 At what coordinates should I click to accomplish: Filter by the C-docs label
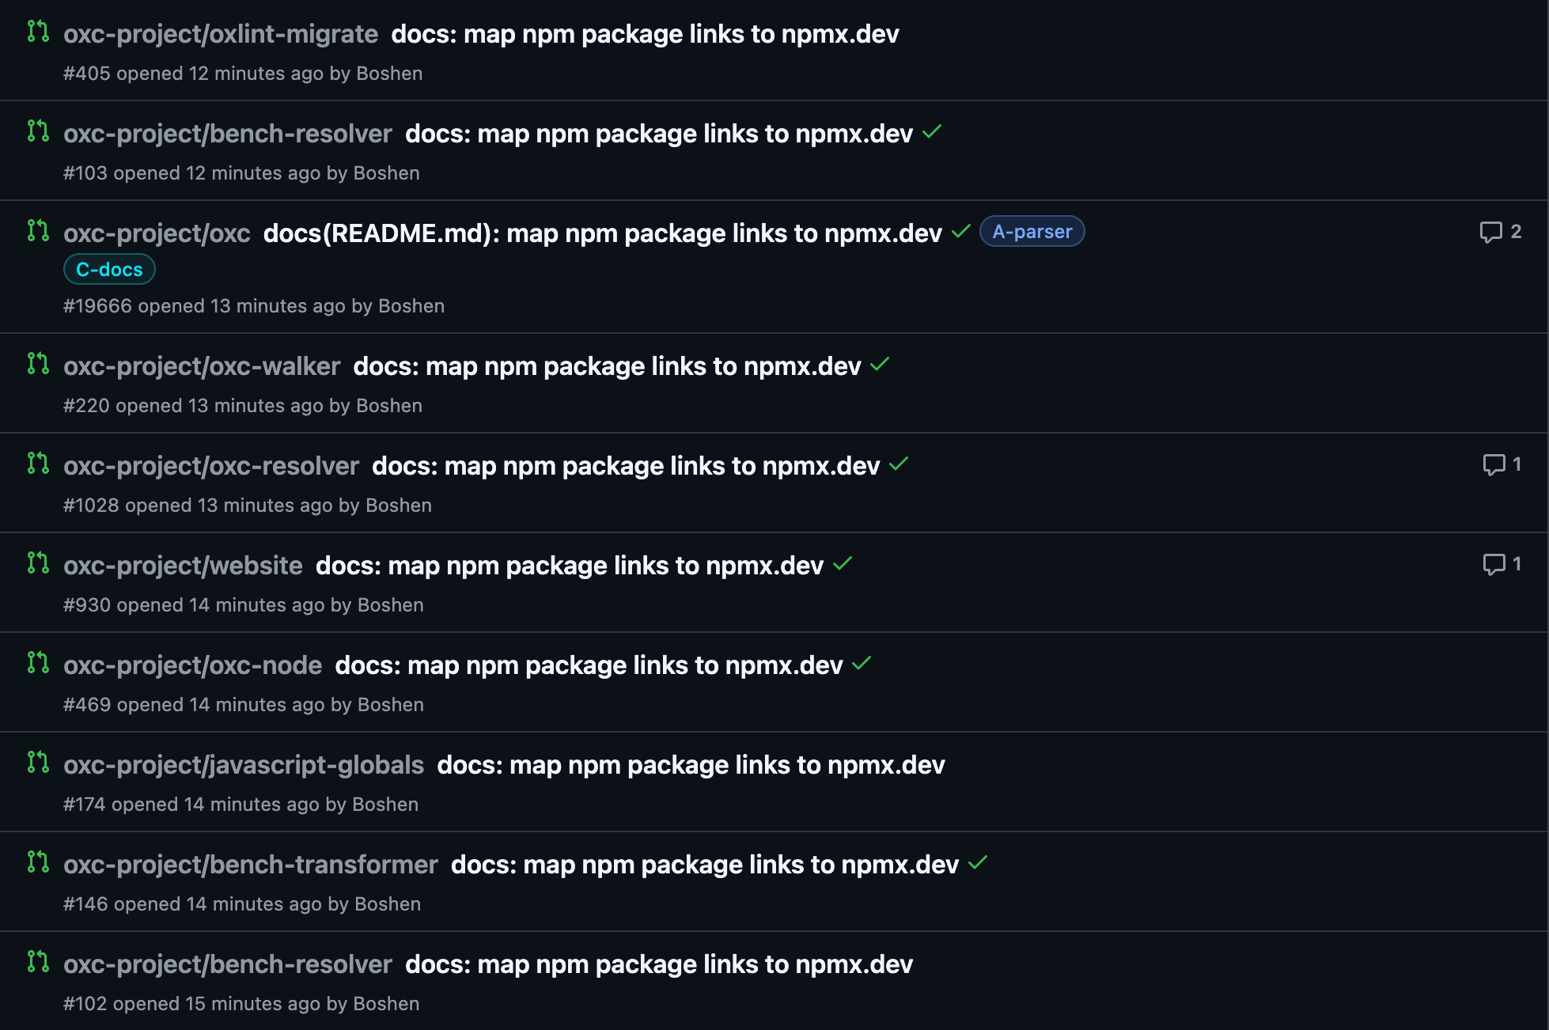coord(109,270)
